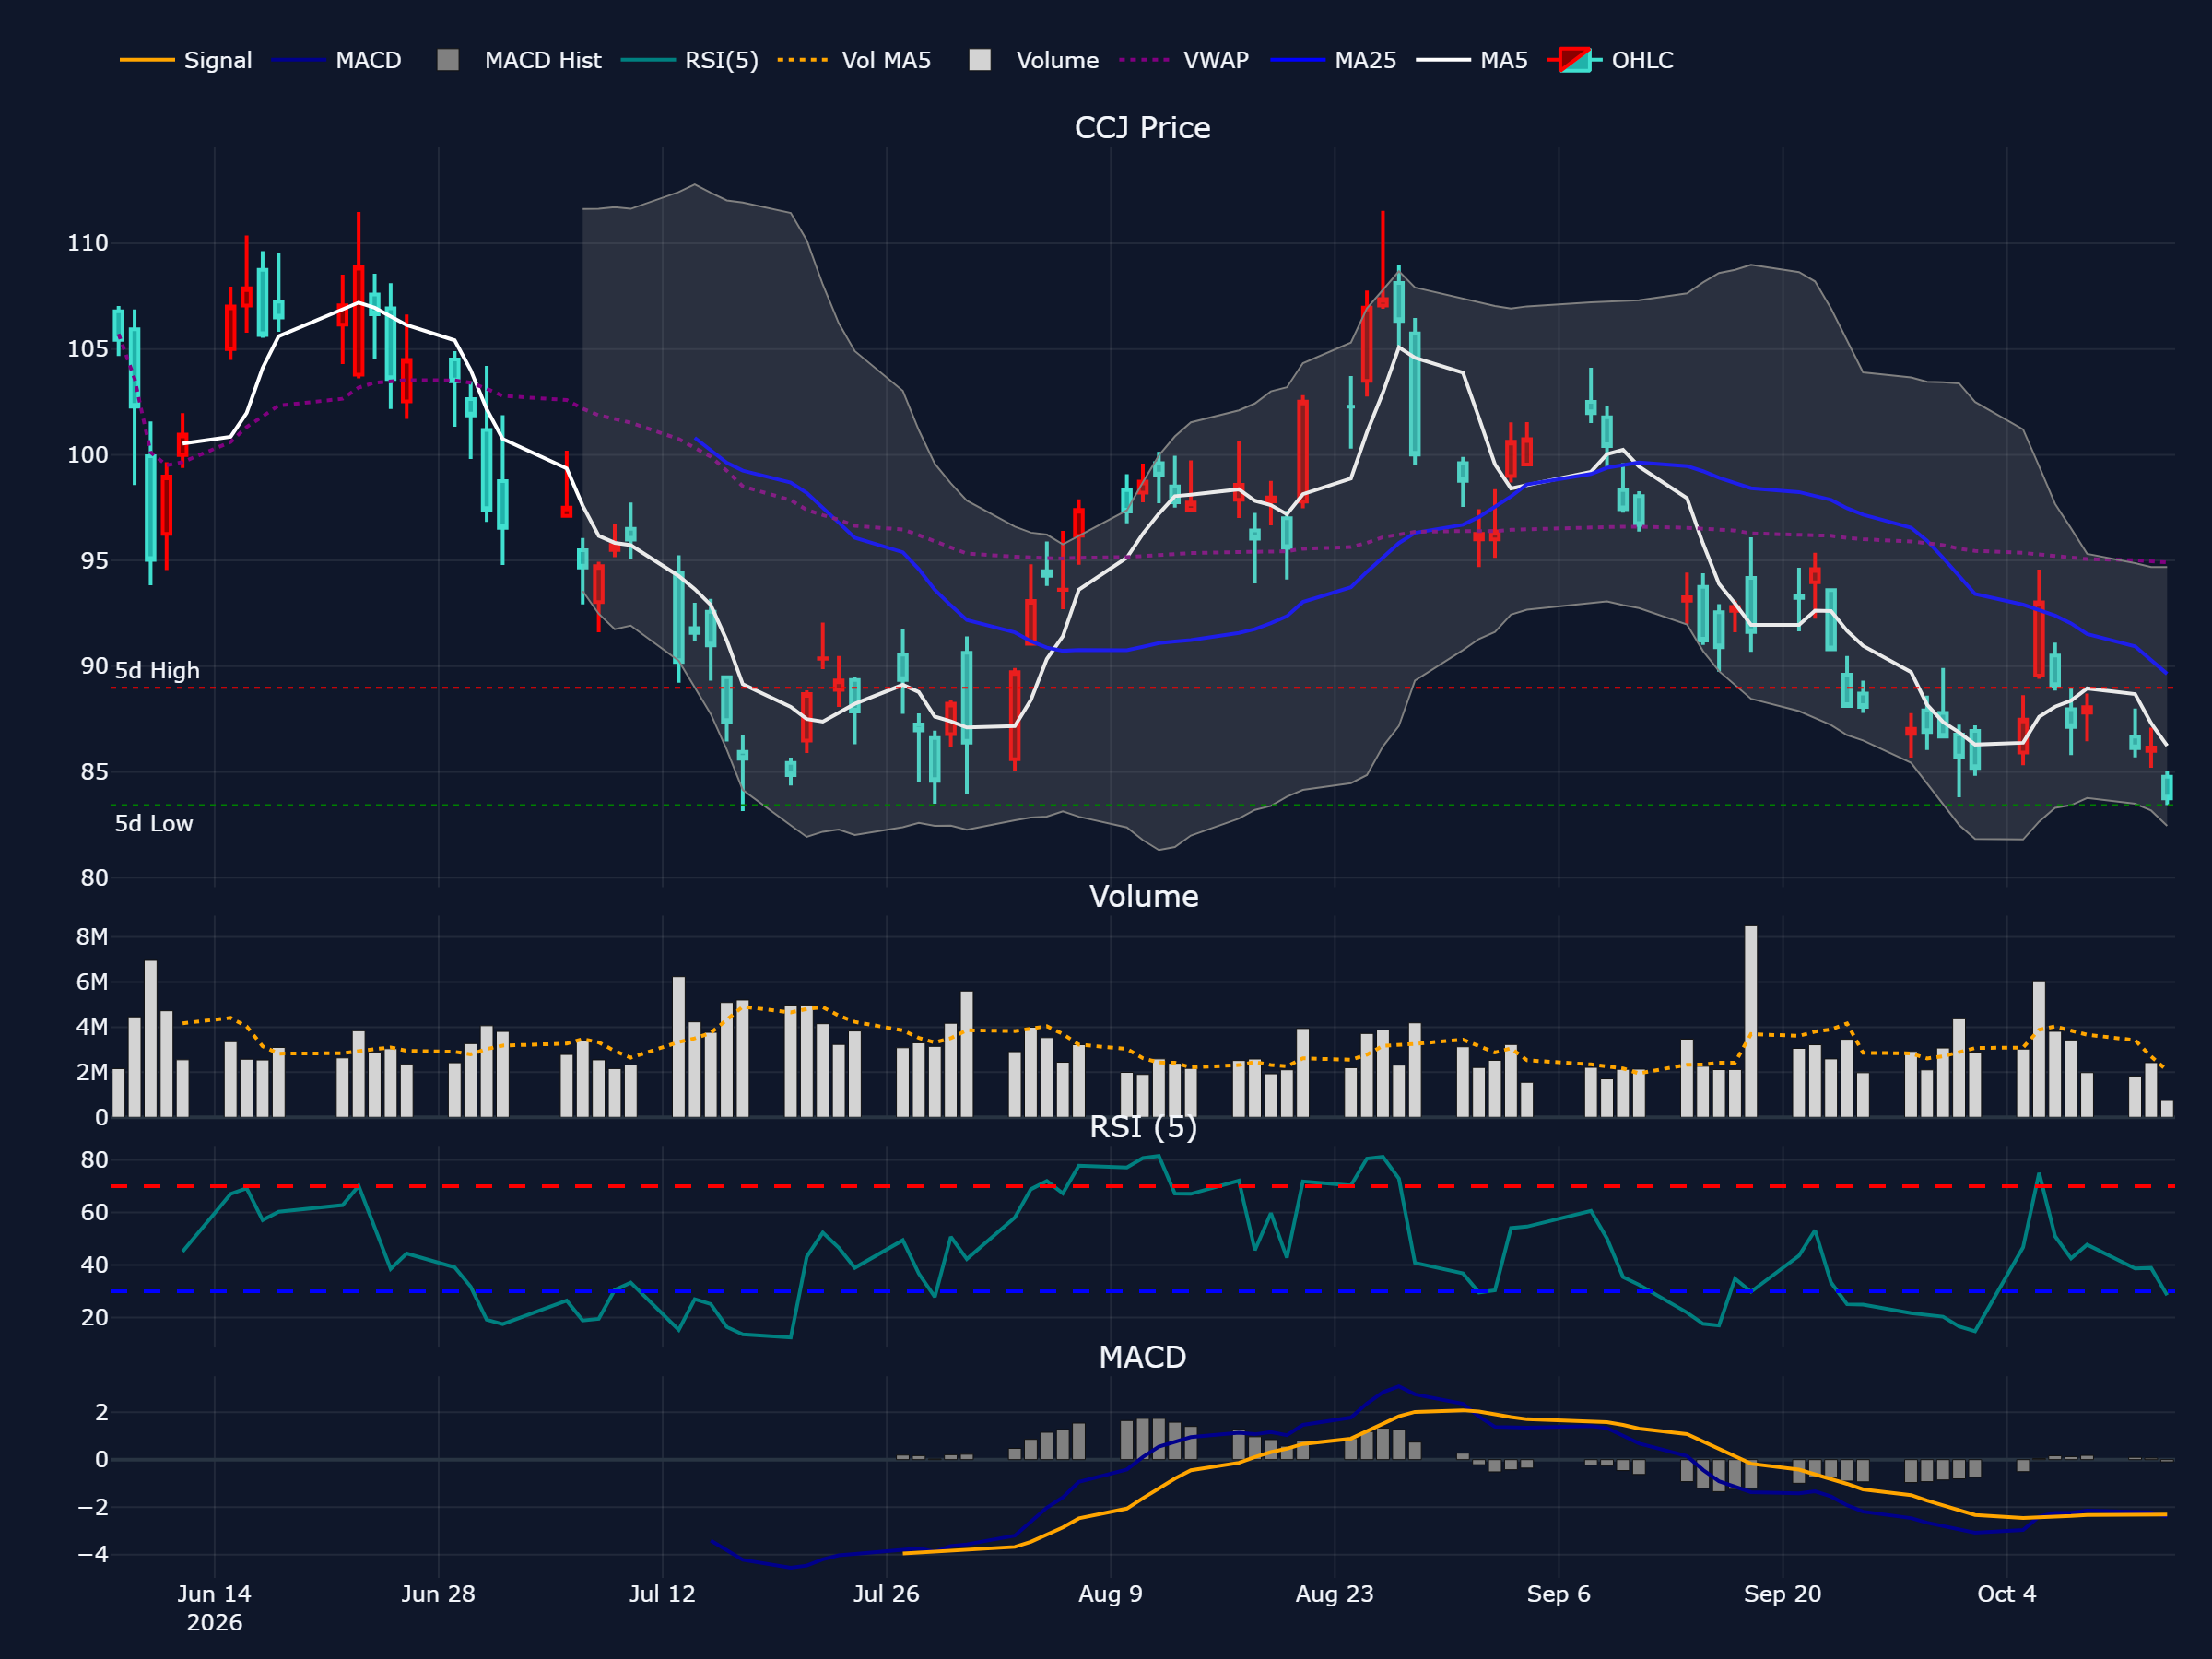Click the Oct 4 date label
2212x1659 pixels.
pos(2006,1594)
